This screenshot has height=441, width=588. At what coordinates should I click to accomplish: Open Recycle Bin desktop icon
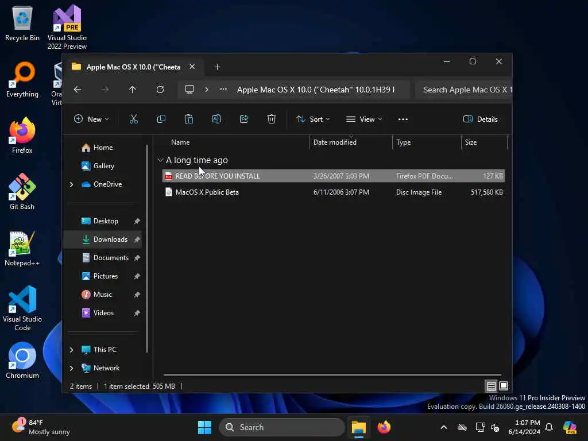(x=22, y=23)
